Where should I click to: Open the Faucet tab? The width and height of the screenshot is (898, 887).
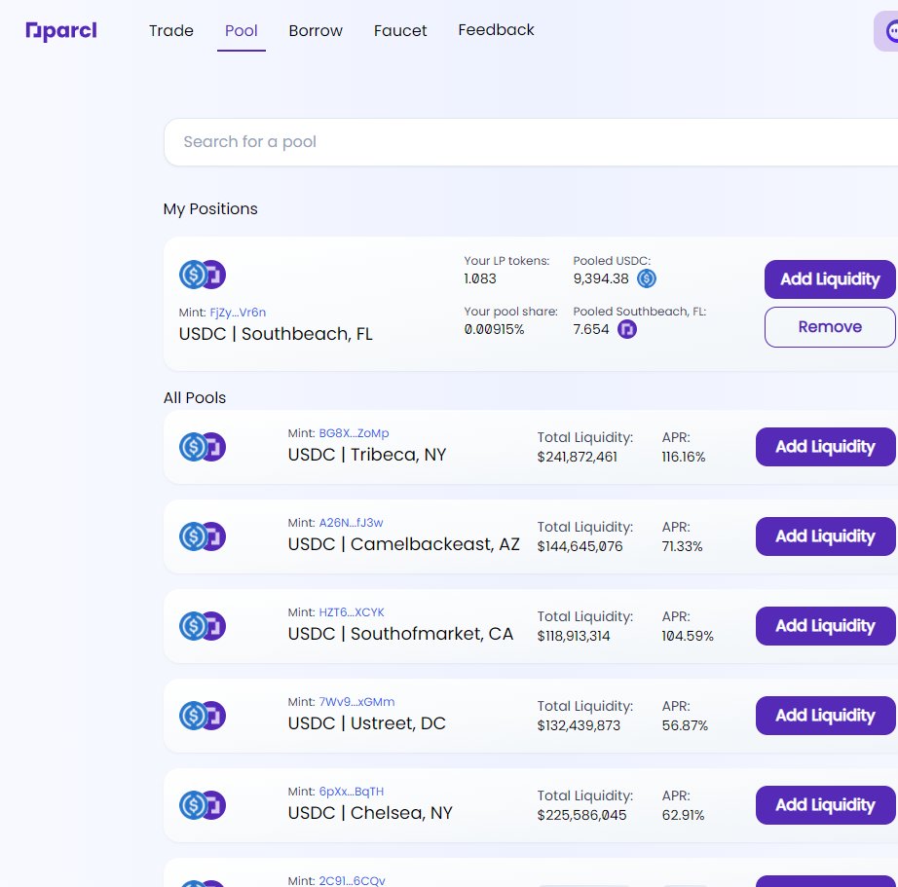[x=400, y=30]
